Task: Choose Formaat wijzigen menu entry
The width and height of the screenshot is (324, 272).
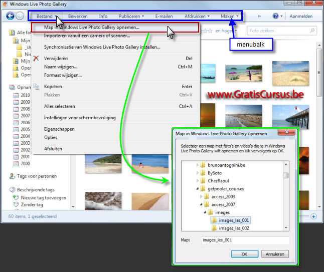Action: [63, 75]
